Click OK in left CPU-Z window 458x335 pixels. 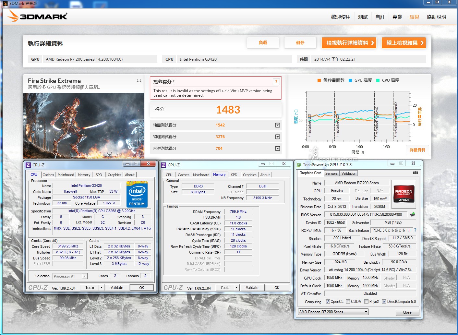pos(141,288)
